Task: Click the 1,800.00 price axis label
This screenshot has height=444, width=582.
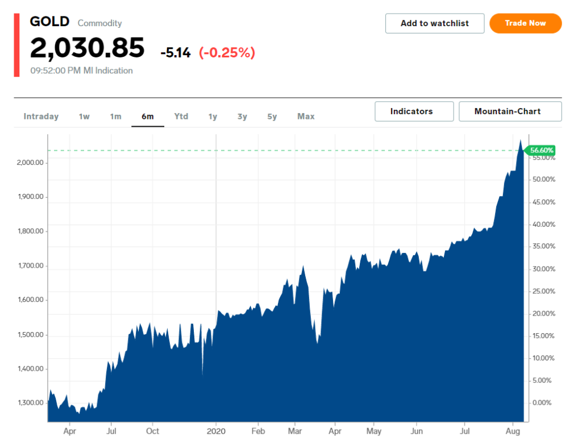Action: tap(31, 231)
